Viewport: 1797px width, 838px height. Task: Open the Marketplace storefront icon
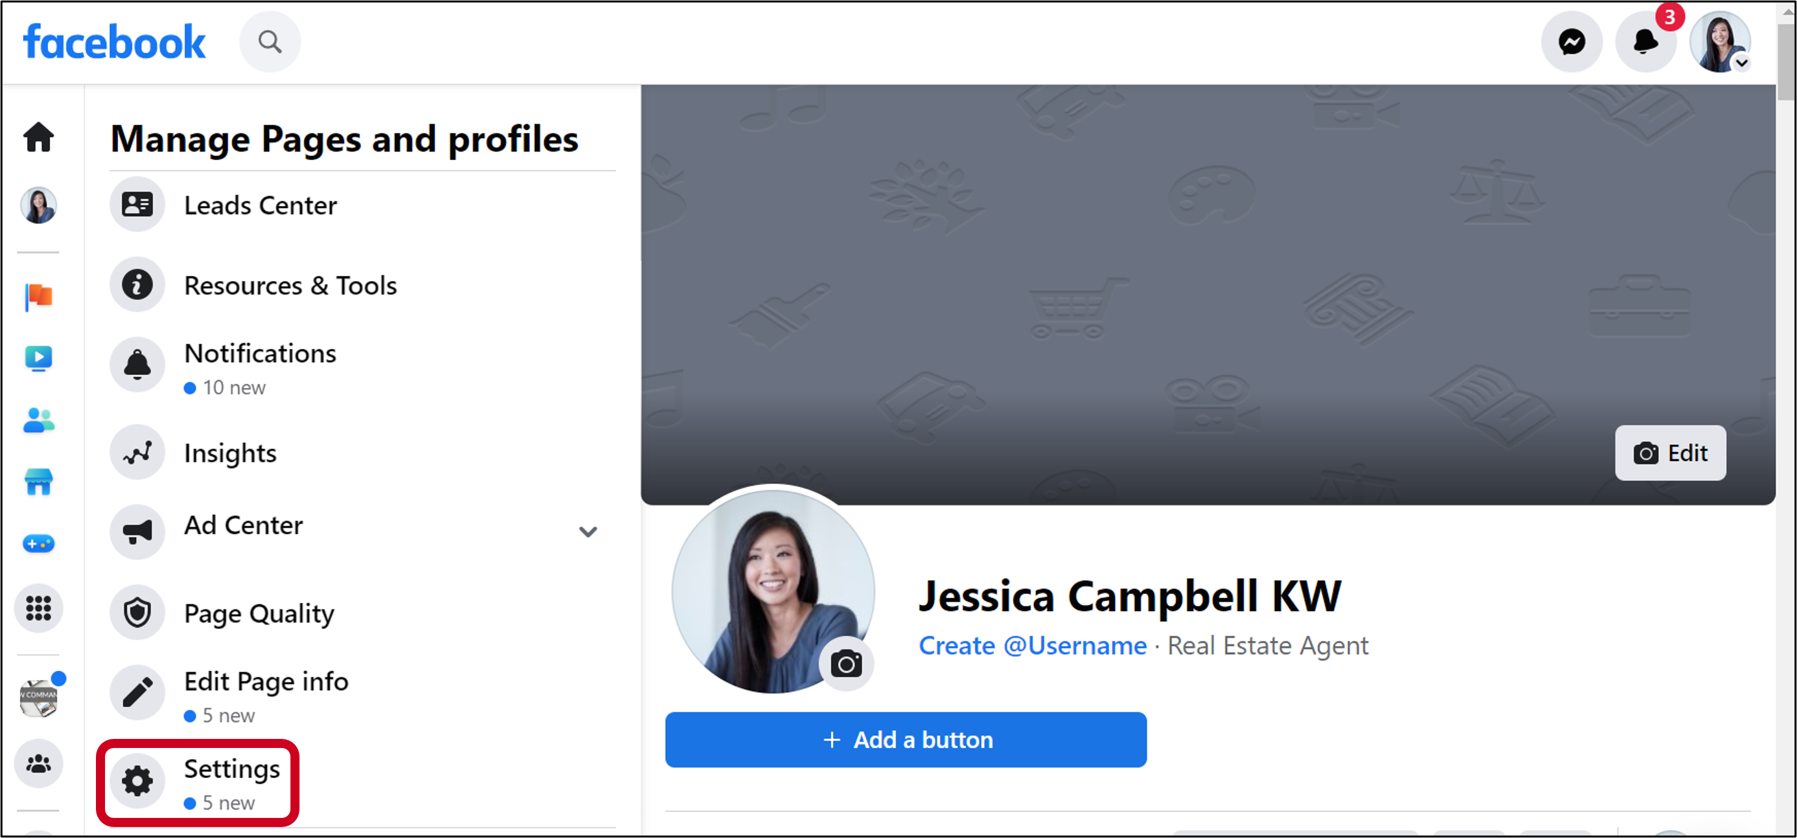click(38, 481)
